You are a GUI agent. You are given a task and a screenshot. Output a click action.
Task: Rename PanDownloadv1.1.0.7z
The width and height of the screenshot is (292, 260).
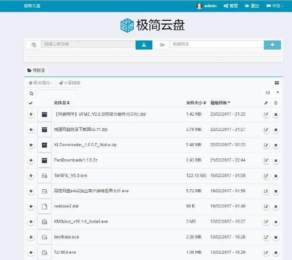coord(266,160)
